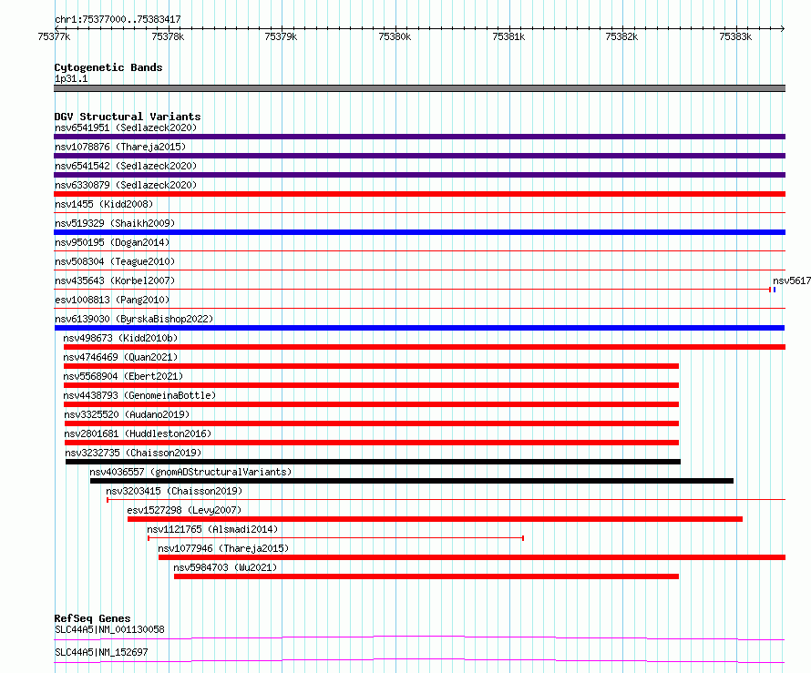The height and width of the screenshot is (673, 811).
Task: Click the red bar under nsv6330879
Action: [419, 194]
